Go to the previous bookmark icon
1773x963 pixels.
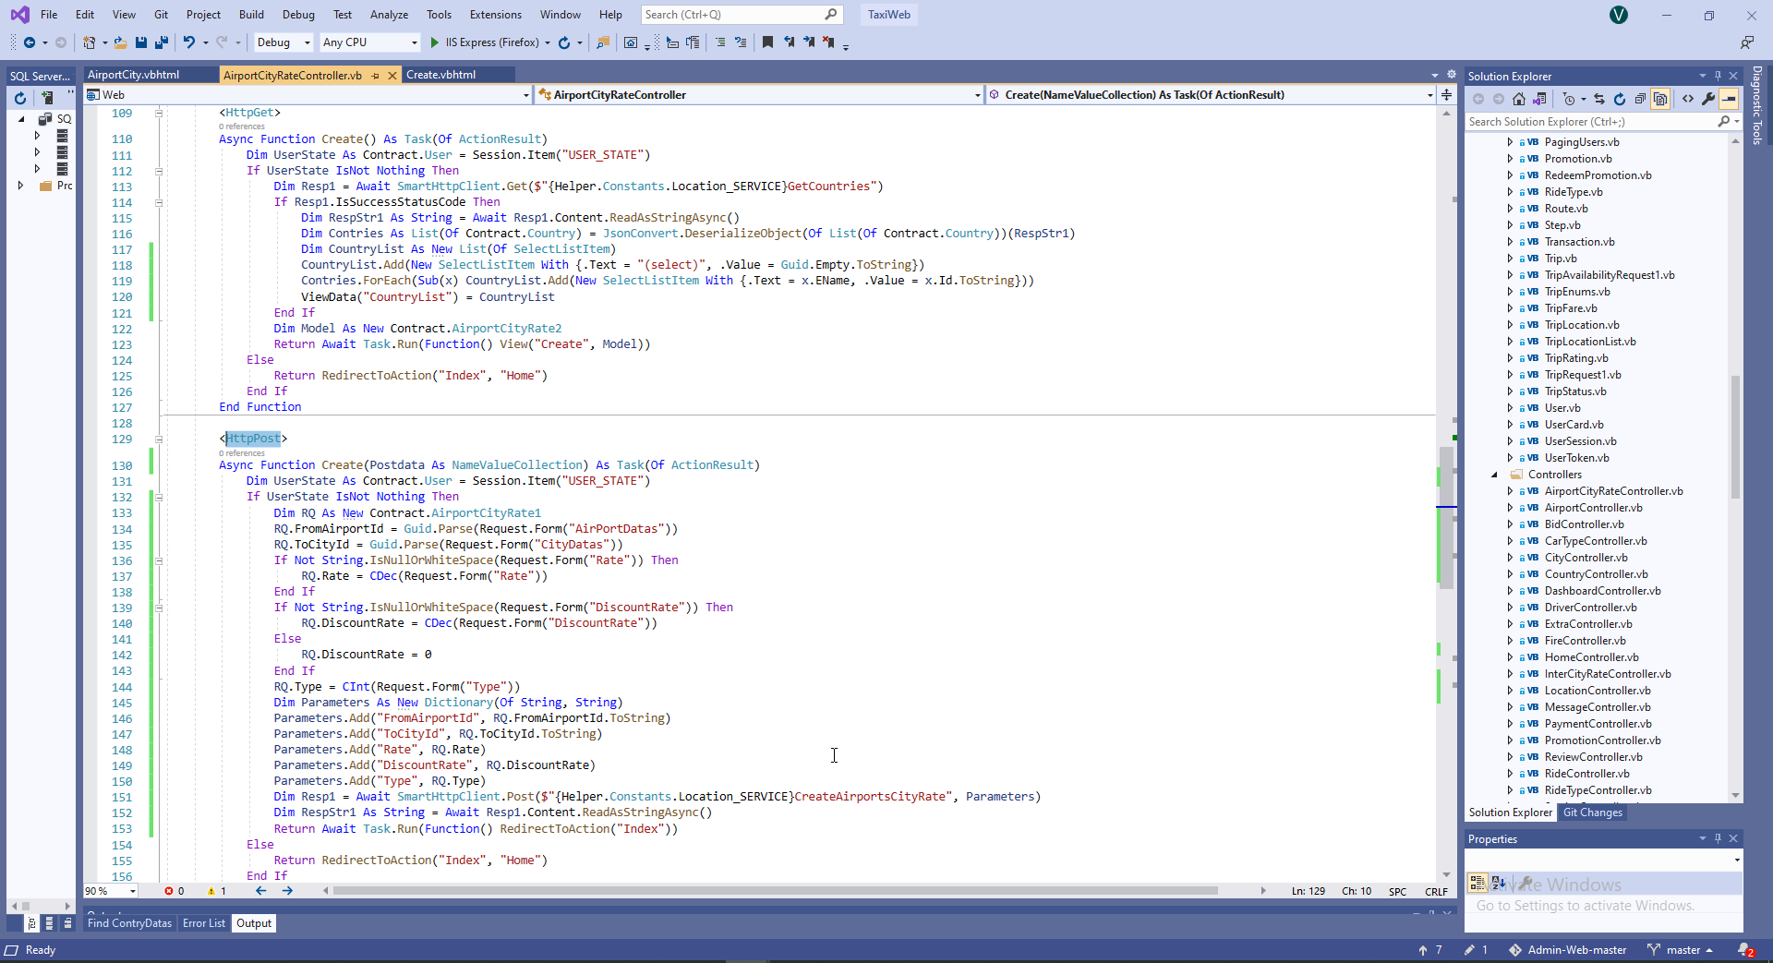click(789, 42)
